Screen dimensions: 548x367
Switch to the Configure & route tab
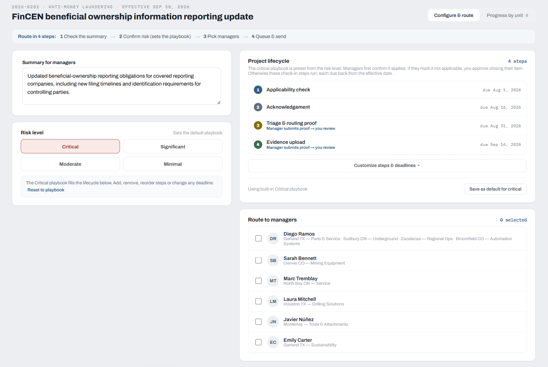454,15
